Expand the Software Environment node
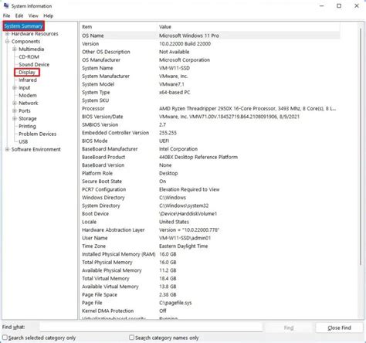Viewport: 366px width, 343px height. click(x=8, y=149)
